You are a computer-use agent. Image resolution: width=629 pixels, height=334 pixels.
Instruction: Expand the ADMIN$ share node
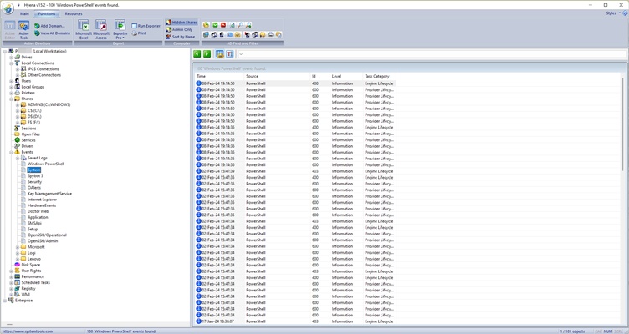click(18, 104)
